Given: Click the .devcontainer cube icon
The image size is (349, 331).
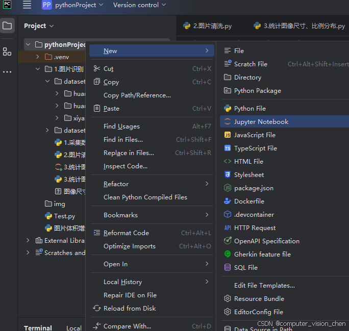Looking at the screenshot, I should (x=227, y=214).
